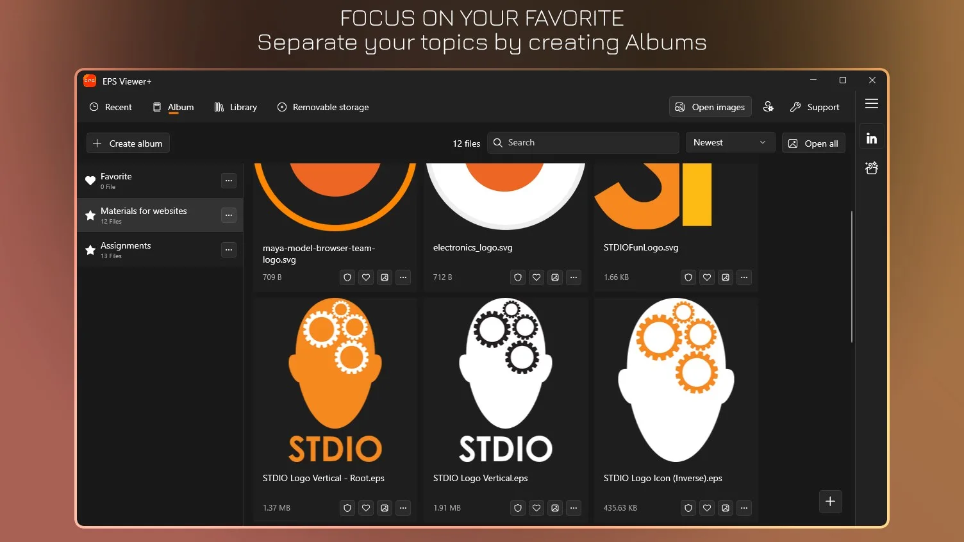Open more options for STDIO Logo Vertical.eps
The height and width of the screenshot is (542, 964).
coord(574,508)
